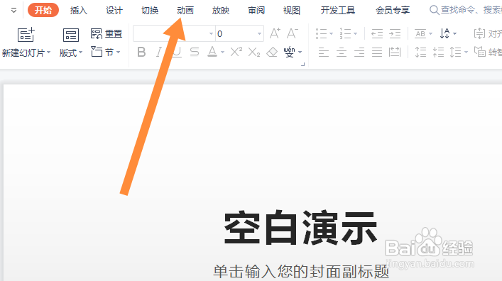This screenshot has height=281, width=502.
Task: Toggle superscript formatting
Action: (236, 52)
